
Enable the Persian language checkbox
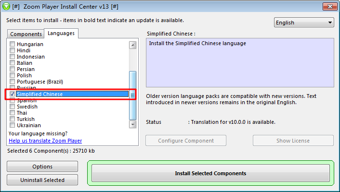(x=13, y=69)
